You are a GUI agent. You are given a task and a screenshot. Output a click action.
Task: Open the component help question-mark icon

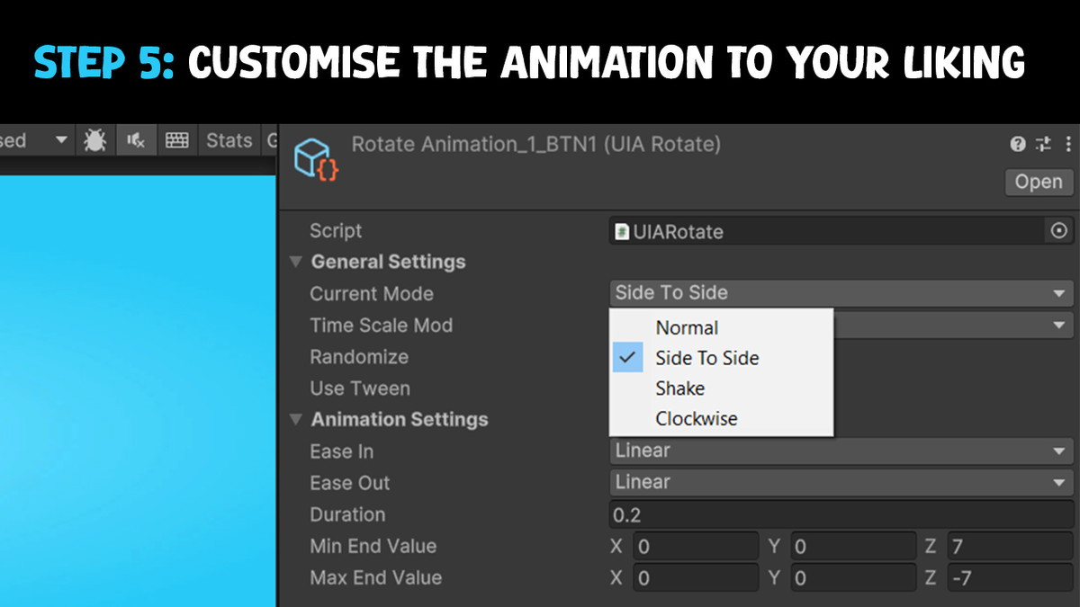tap(1018, 144)
